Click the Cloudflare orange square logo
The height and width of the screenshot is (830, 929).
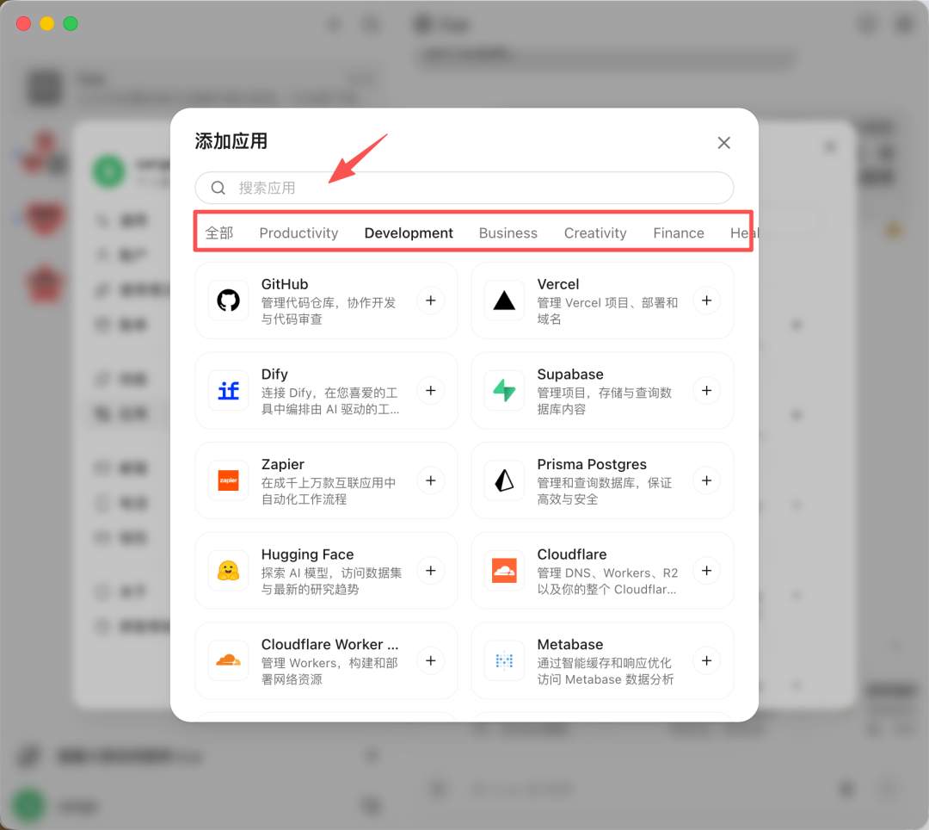pos(504,571)
